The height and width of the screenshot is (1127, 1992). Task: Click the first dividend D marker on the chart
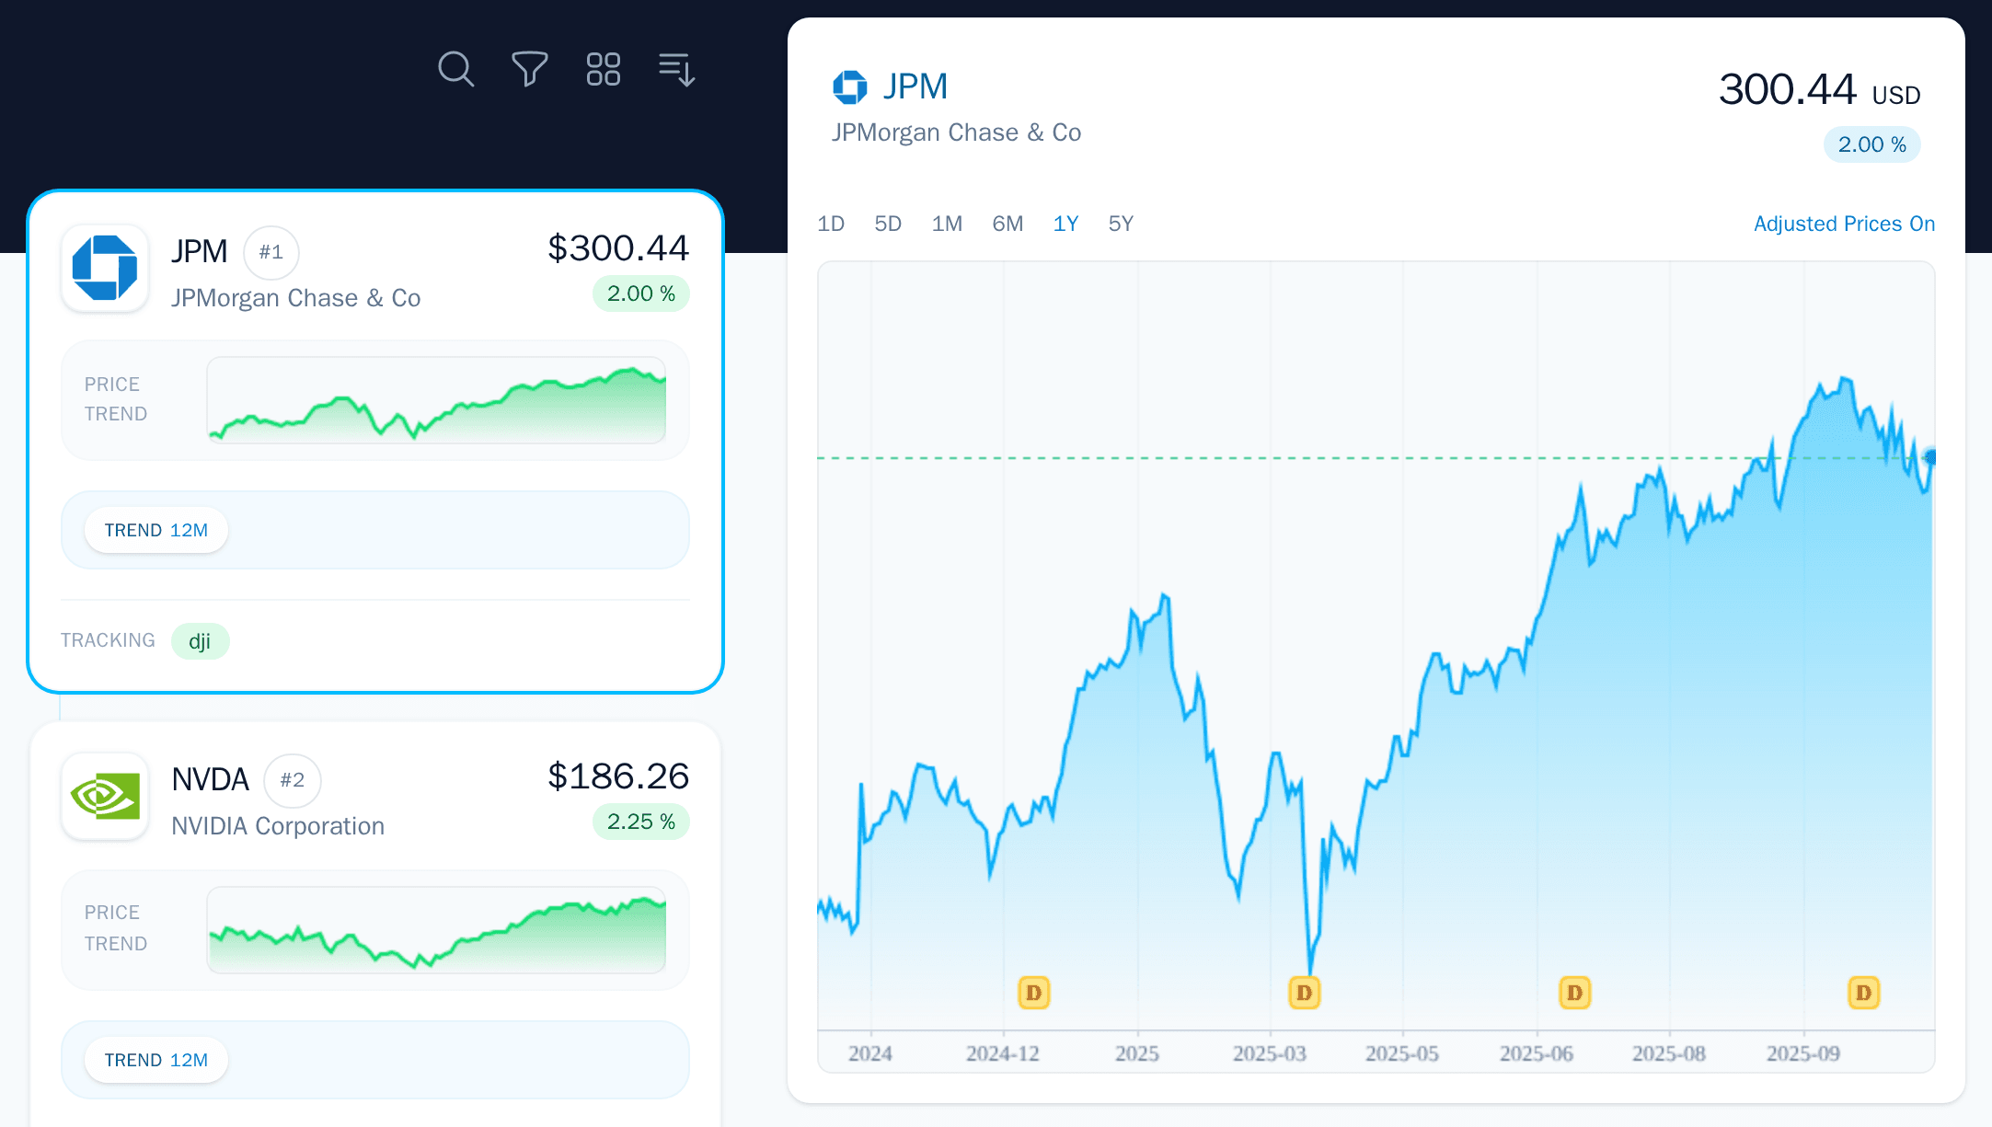click(1032, 992)
